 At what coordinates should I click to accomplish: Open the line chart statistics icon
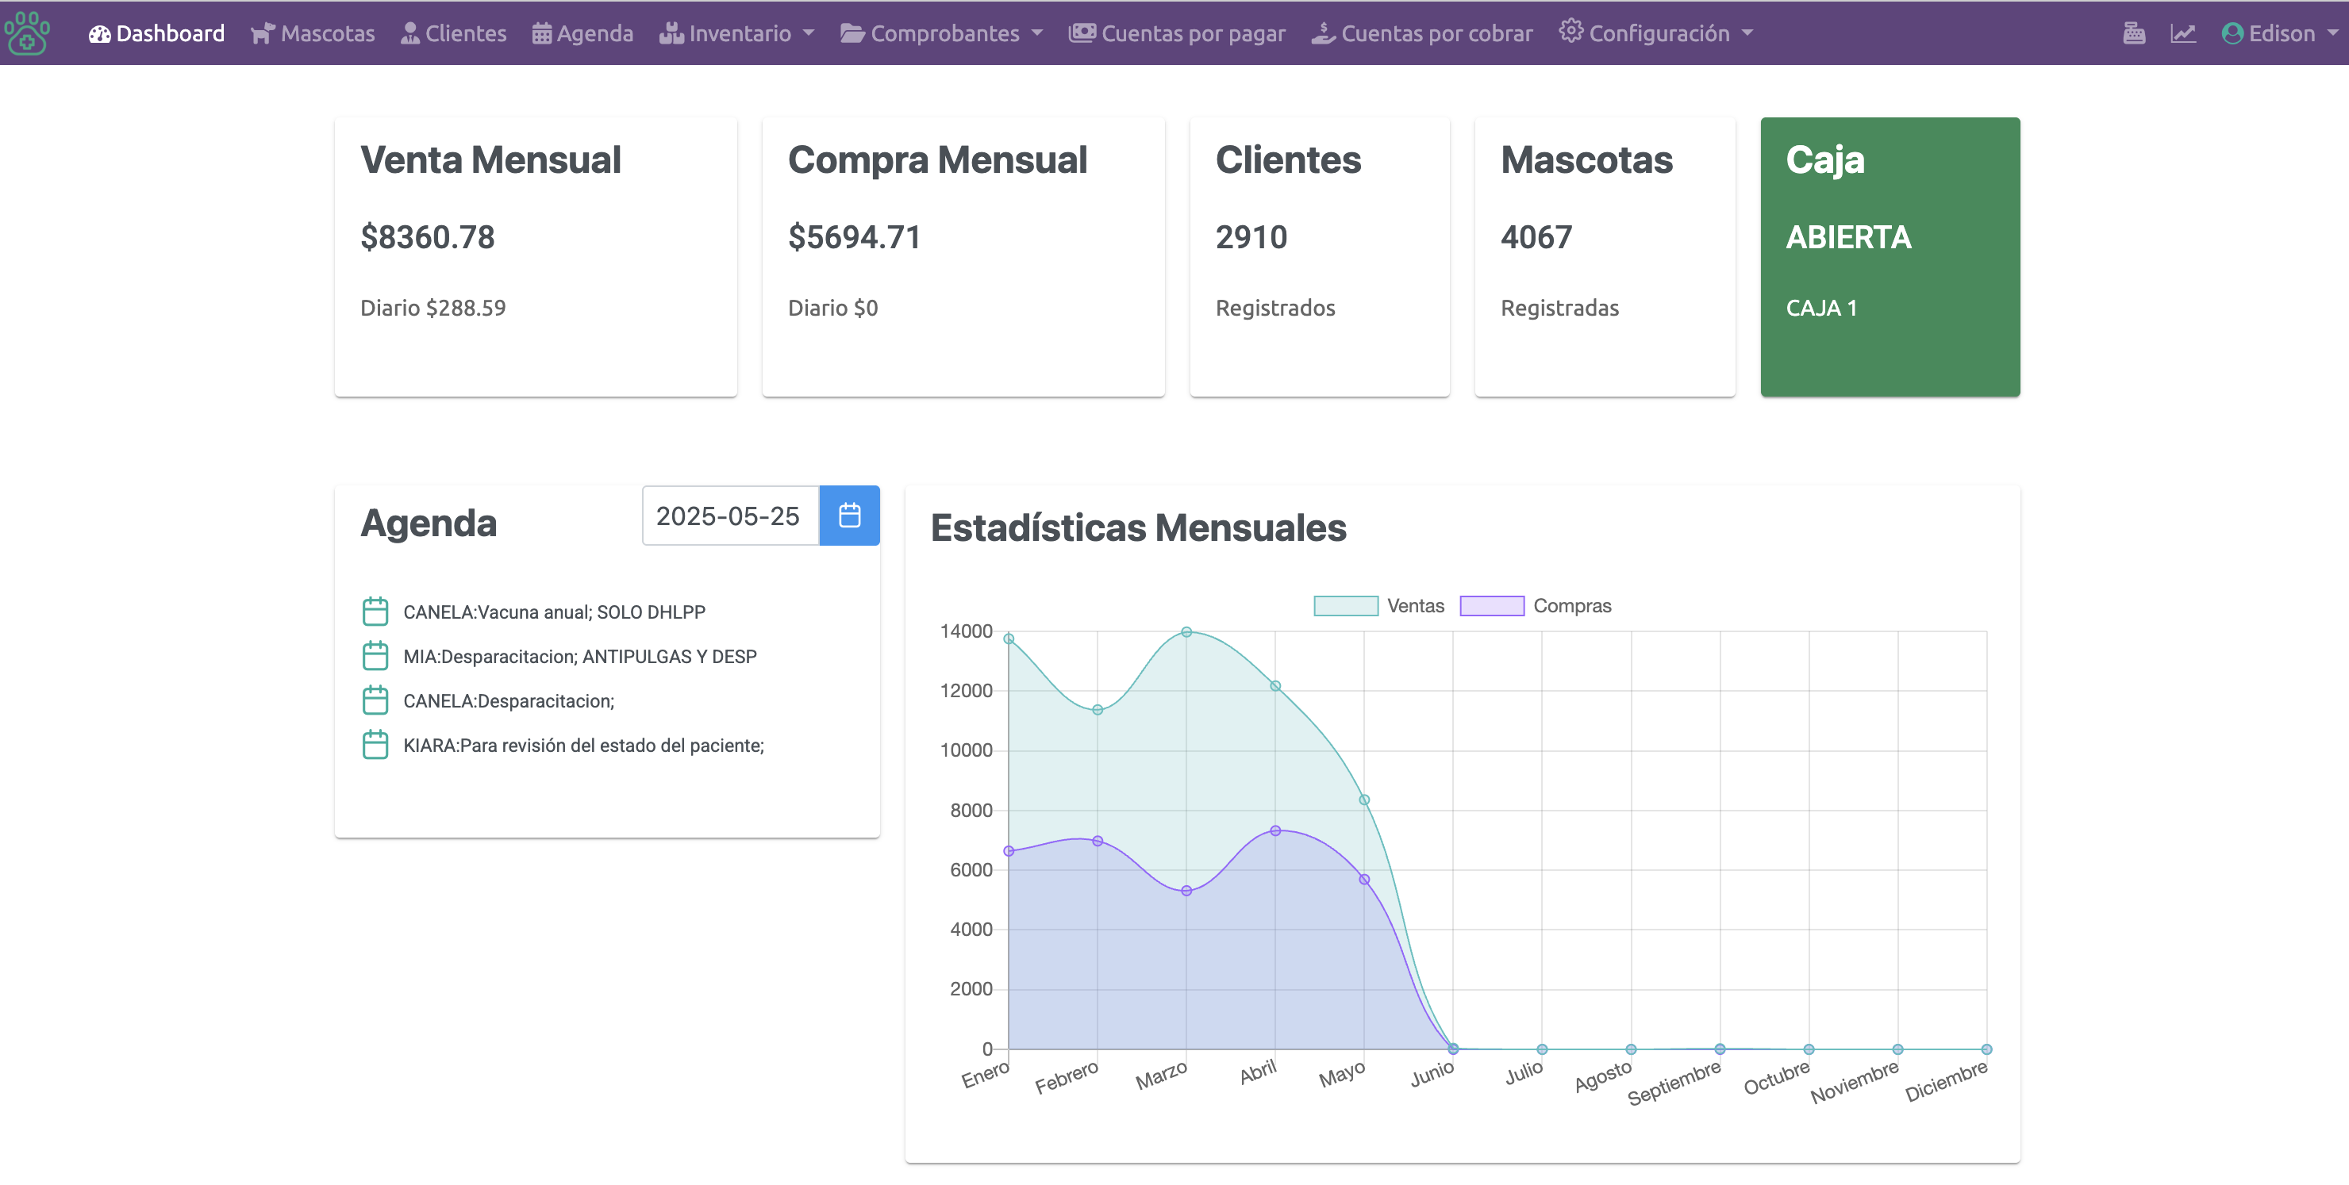coord(2183,34)
